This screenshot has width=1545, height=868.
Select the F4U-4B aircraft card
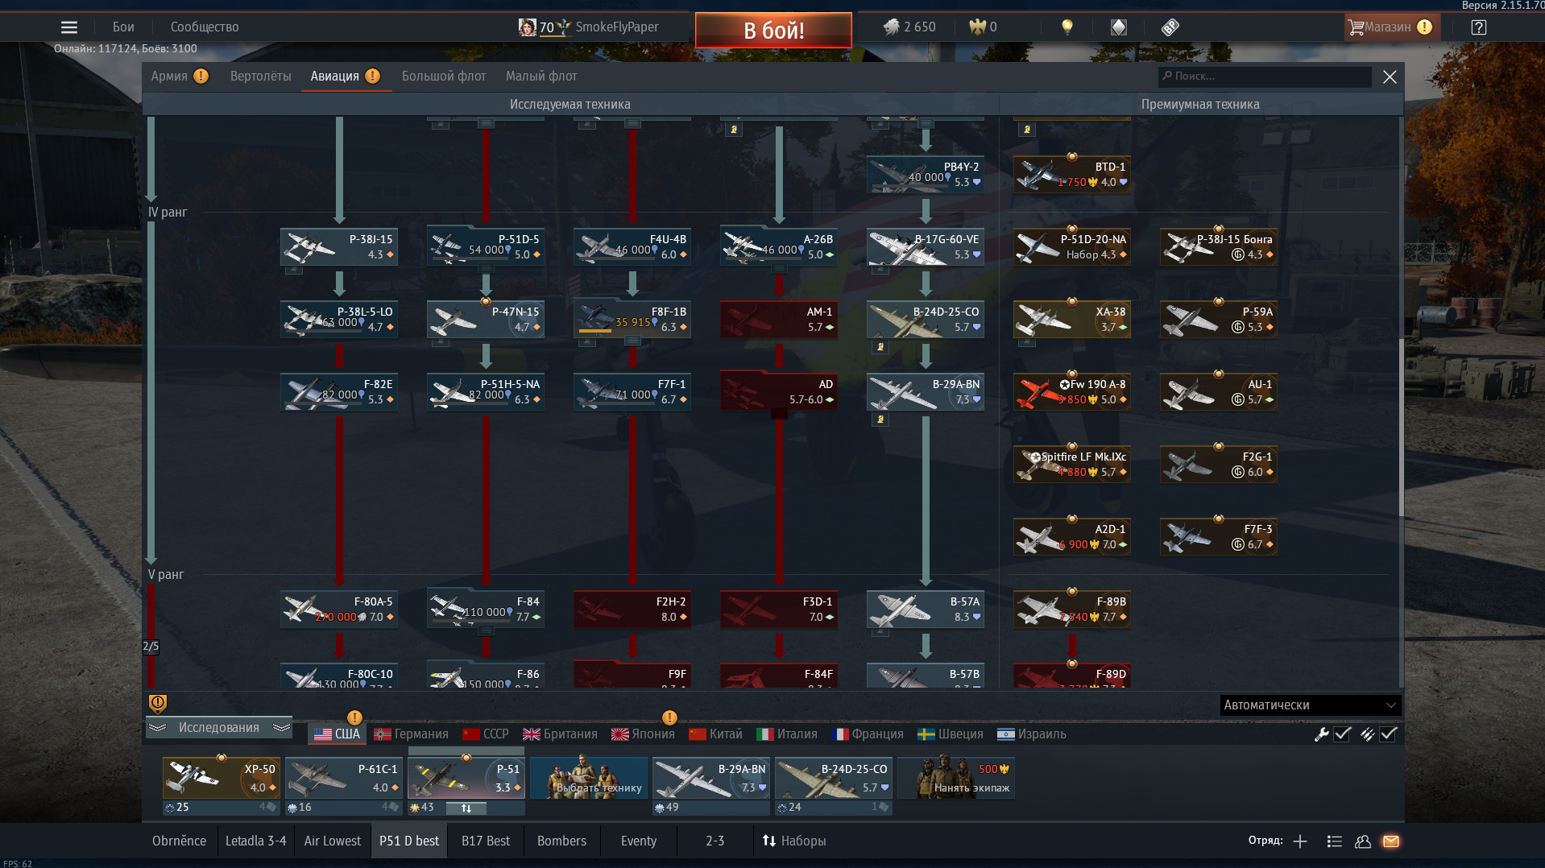click(x=632, y=246)
